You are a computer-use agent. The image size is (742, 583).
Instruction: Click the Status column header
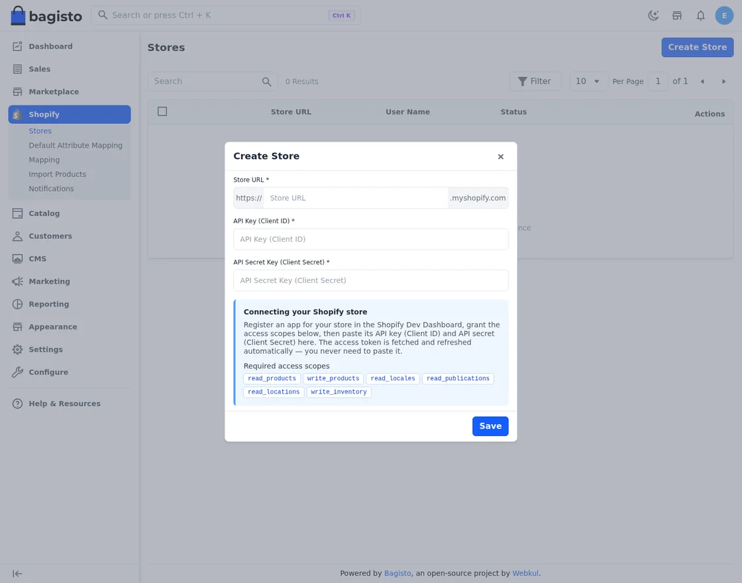(513, 112)
